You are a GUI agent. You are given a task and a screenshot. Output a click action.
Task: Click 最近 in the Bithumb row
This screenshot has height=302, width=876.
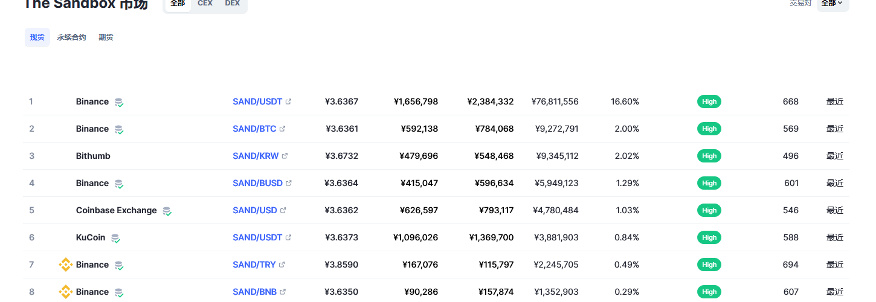pos(835,156)
